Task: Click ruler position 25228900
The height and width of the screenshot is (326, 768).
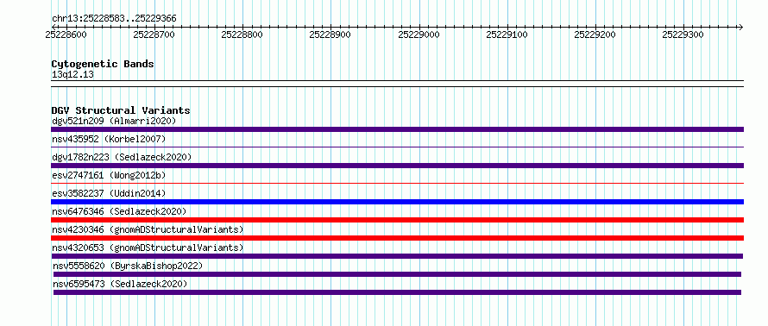Action: pos(330,34)
